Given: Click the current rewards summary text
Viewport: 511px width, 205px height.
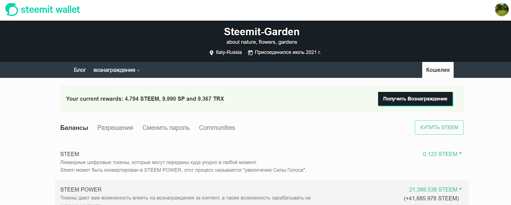Looking at the screenshot, I should tap(145, 99).
